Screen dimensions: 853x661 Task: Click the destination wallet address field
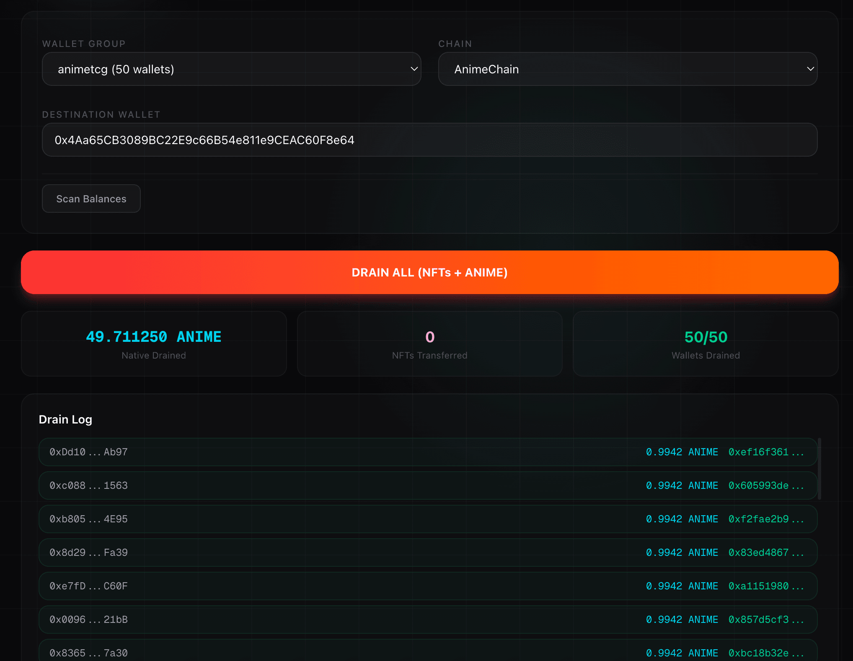point(428,139)
